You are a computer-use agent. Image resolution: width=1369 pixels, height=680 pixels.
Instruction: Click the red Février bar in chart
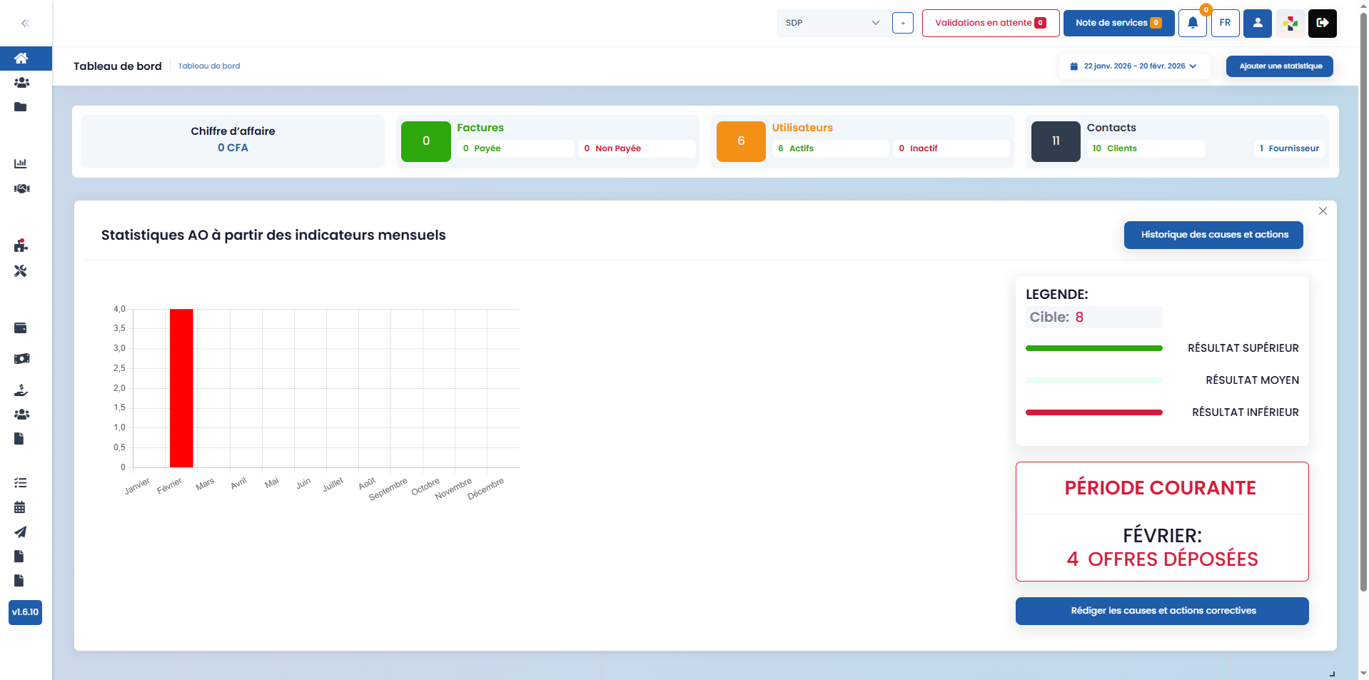coord(181,388)
